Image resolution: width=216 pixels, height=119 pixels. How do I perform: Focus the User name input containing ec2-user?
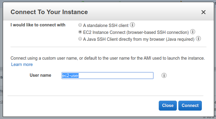coord(108,76)
